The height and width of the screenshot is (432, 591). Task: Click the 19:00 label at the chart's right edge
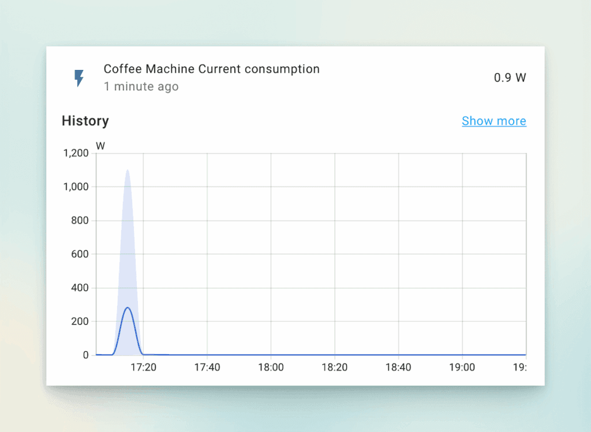click(462, 367)
